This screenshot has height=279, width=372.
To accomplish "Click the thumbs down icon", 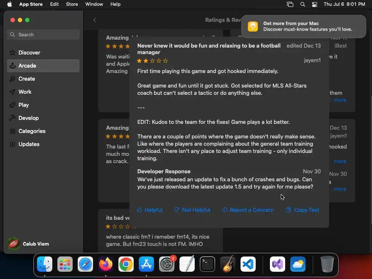I will pyautogui.click(x=177, y=210).
